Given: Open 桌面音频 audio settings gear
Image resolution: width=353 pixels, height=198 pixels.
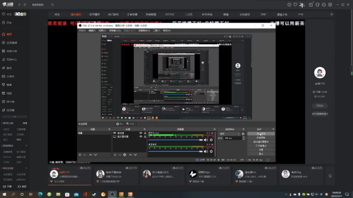Looking at the screenshot, I should click(211, 151).
